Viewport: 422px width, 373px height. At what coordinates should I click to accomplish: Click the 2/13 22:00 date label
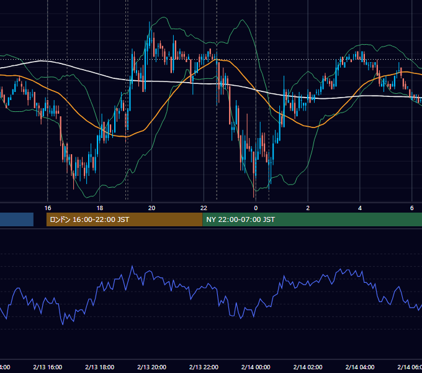pos(204,367)
